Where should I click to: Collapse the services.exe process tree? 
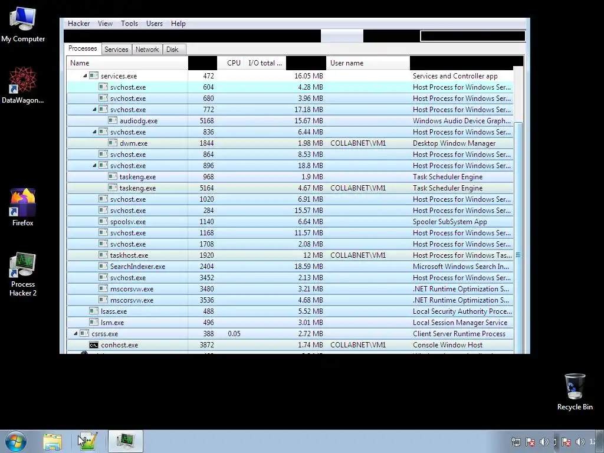point(85,76)
